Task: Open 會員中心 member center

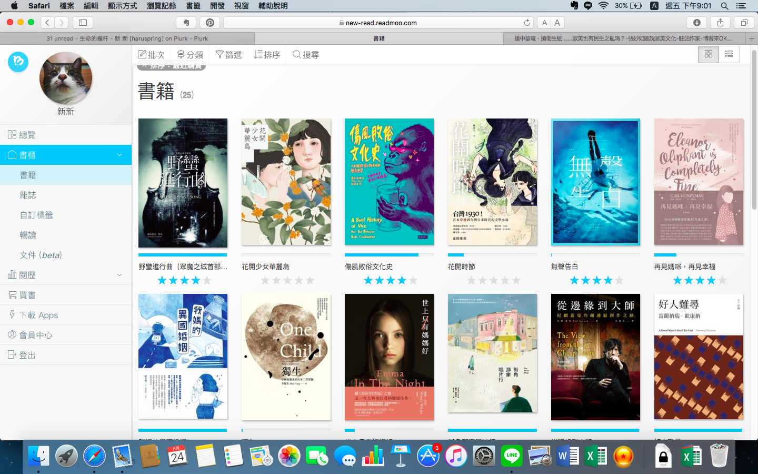Action: click(66, 335)
